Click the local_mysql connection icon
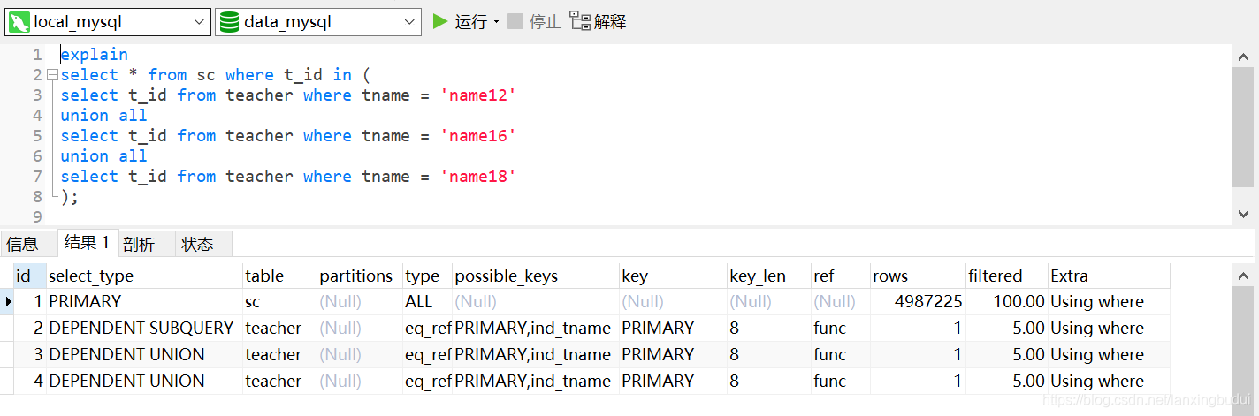The image size is (1259, 416). tap(19, 21)
